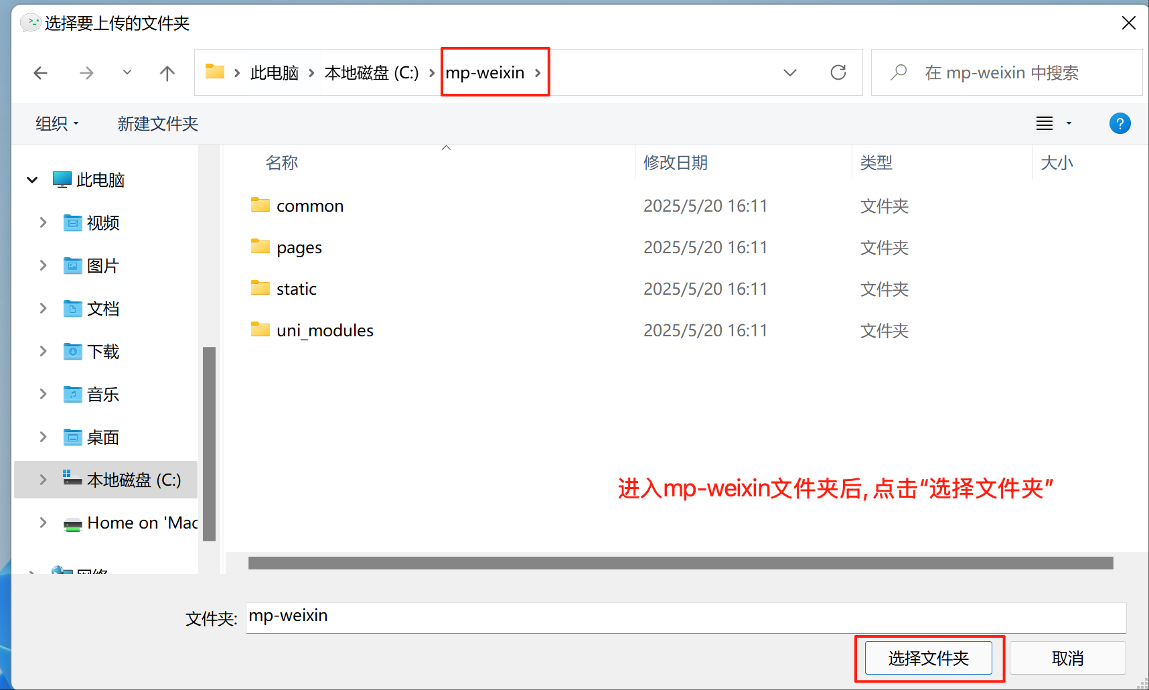Viewport: 1149px width, 690px height.
Task: Open the 组织 menu
Action: pos(57,124)
